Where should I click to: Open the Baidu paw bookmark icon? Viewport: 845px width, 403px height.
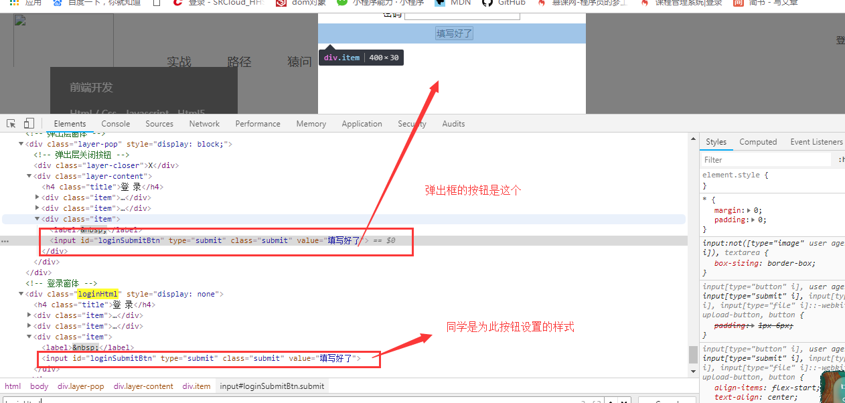click(57, 3)
